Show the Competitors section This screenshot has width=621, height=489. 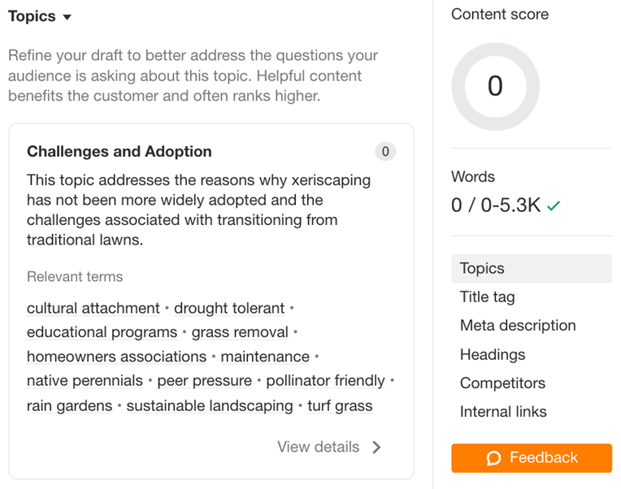[502, 383]
